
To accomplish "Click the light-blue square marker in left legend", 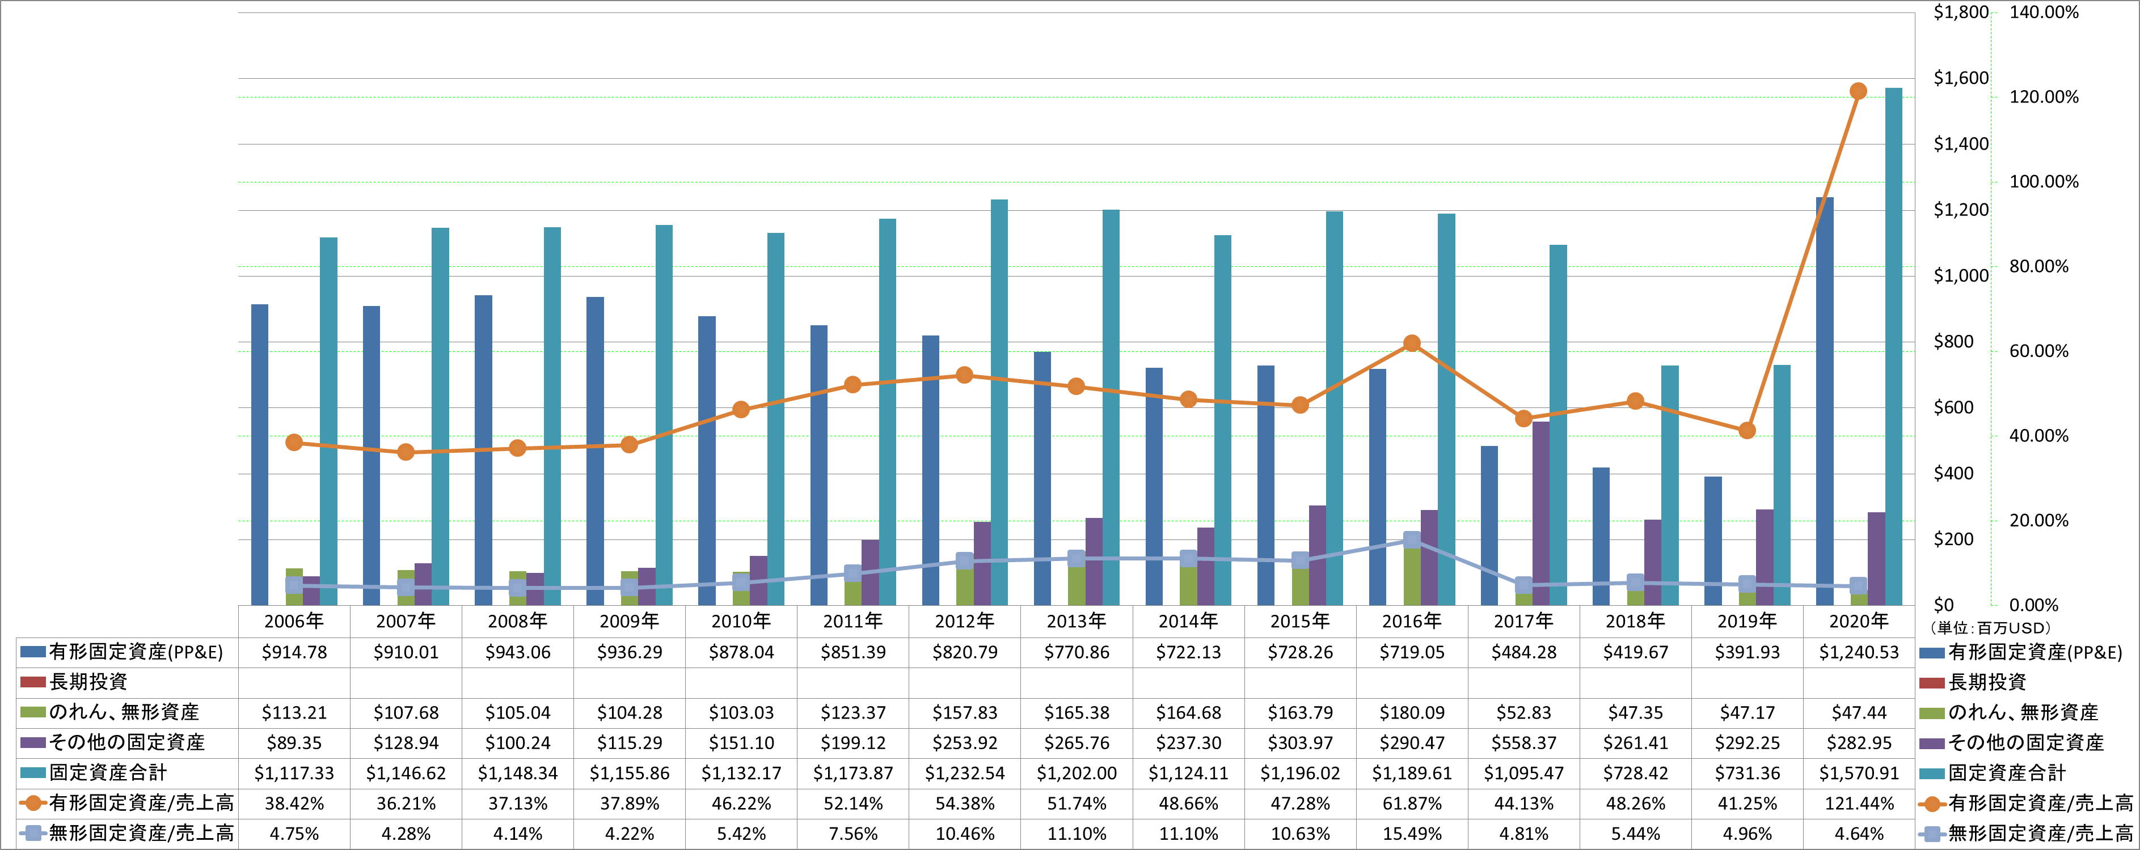I will 32,834.
